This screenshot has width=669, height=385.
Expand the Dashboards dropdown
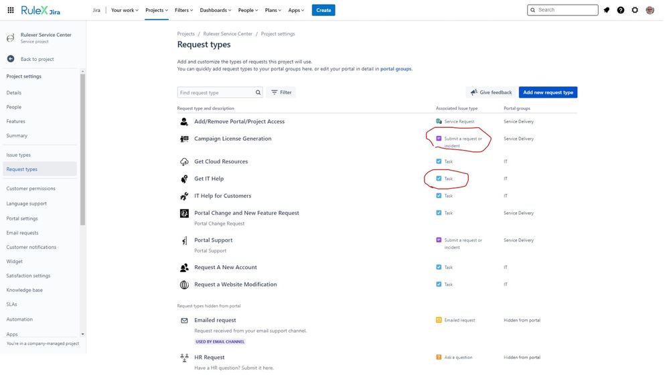pyautogui.click(x=216, y=10)
